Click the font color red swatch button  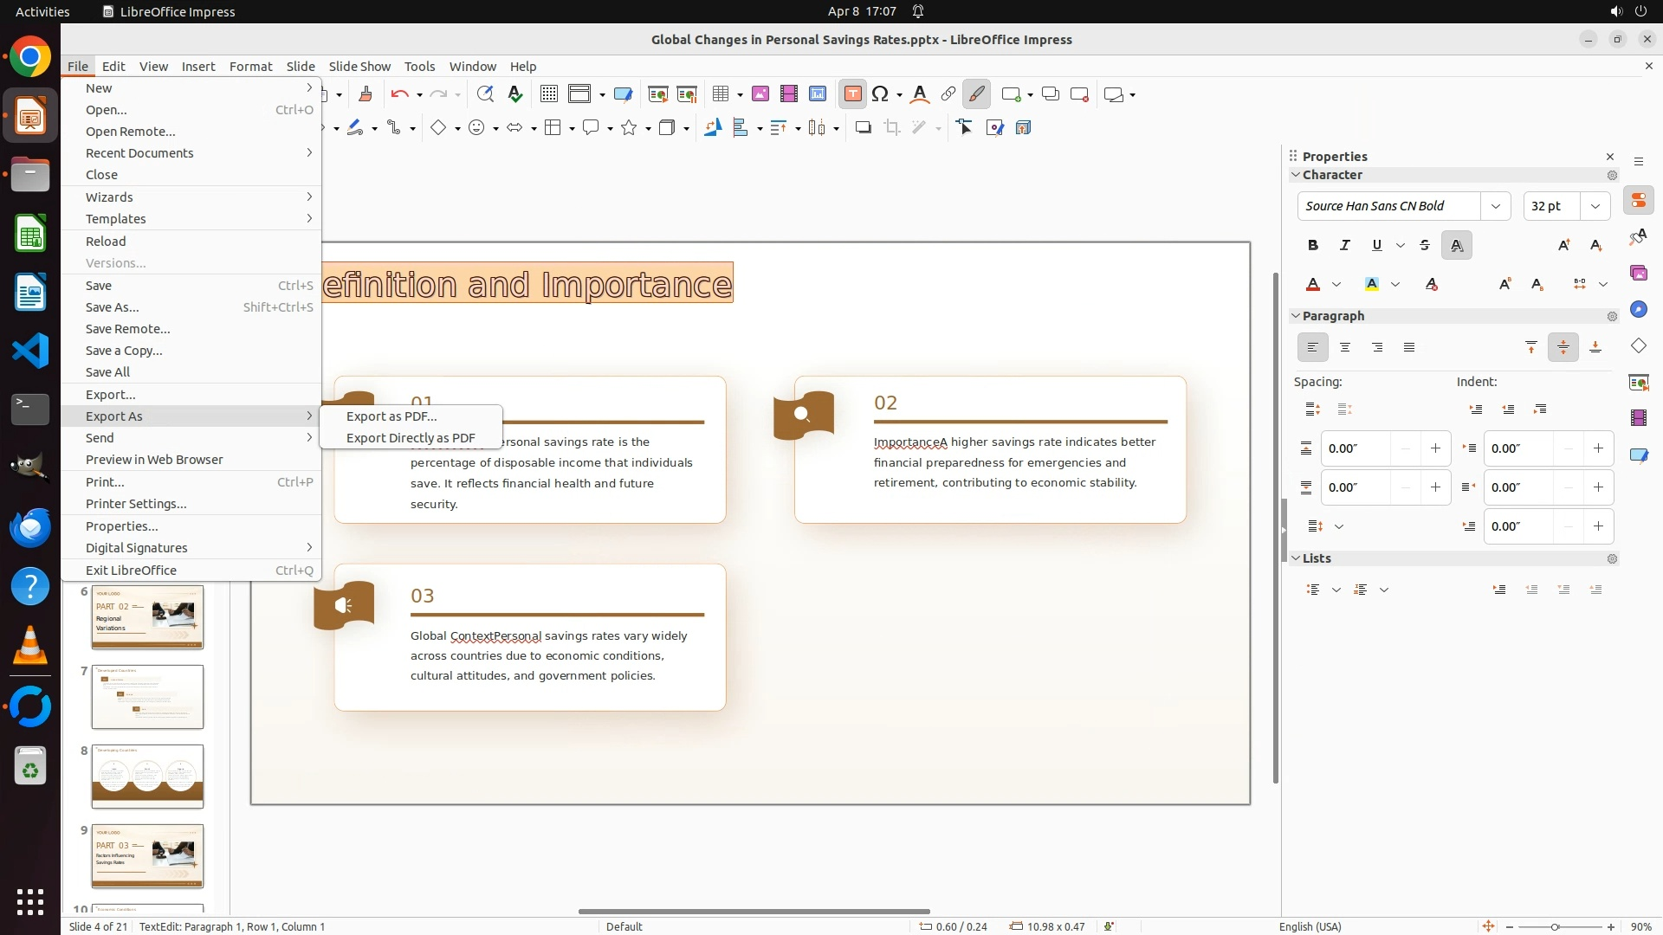[1313, 285]
